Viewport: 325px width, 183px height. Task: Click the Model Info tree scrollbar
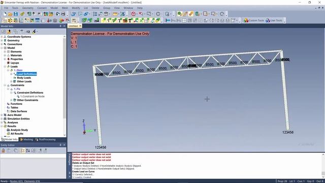64,78
